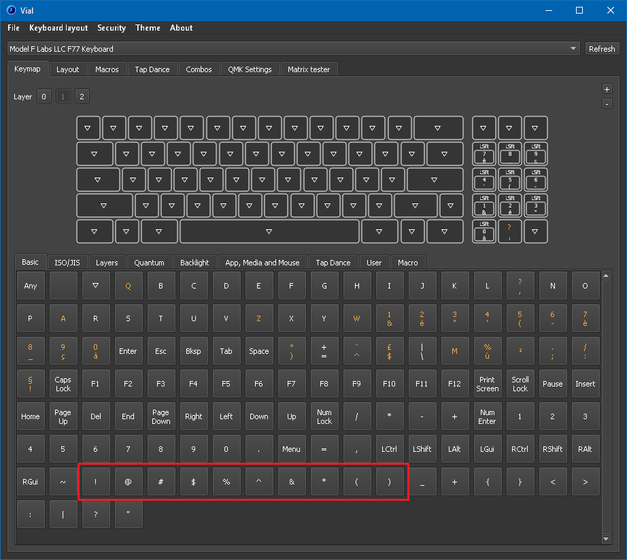Select the Caps Lock keycode
627x560 pixels.
tap(63, 383)
